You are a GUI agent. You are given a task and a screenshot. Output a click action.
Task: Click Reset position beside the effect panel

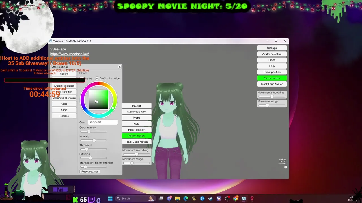(137, 130)
